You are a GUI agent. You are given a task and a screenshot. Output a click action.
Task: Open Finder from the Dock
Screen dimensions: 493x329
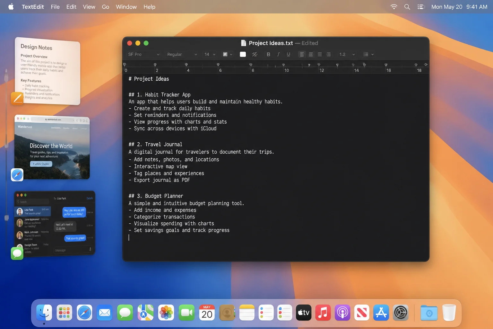click(x=44, y=313)
